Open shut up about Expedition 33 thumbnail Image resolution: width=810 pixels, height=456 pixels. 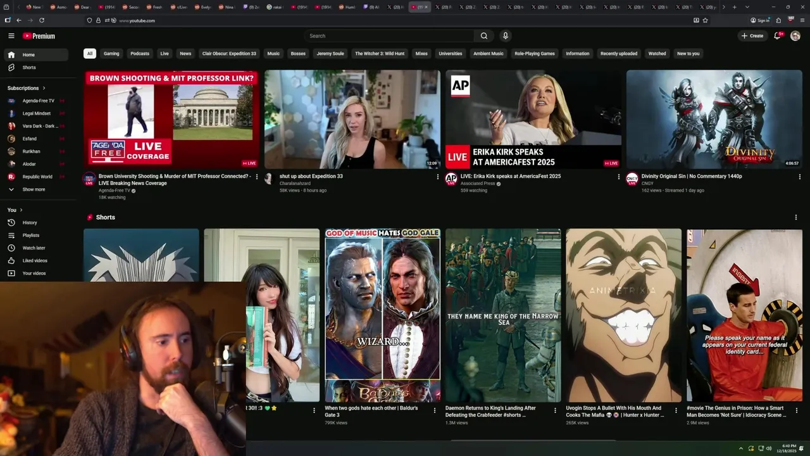click(352, 119)
